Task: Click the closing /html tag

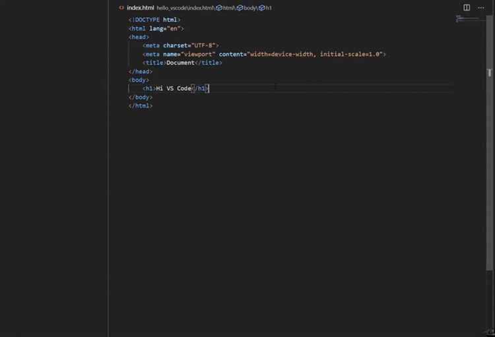Action: (x=141, y=106)
